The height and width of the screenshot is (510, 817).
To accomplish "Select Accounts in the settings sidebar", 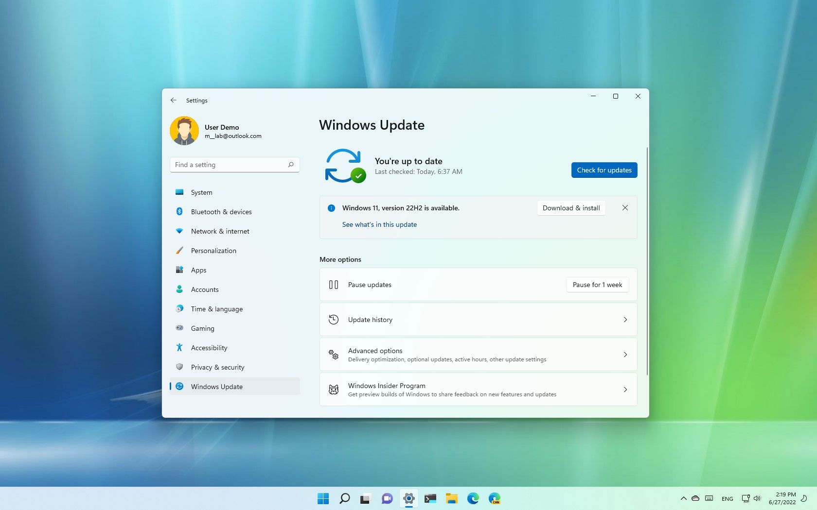I will tap(204, 289).
